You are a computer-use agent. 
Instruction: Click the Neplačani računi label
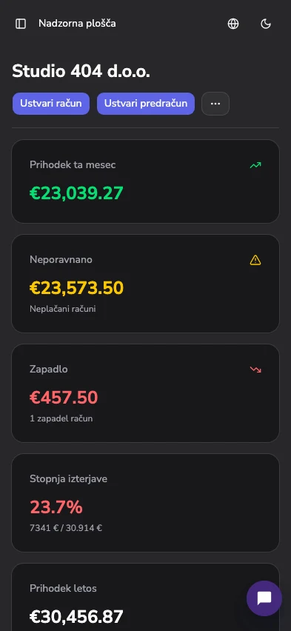tap(63, 309)
